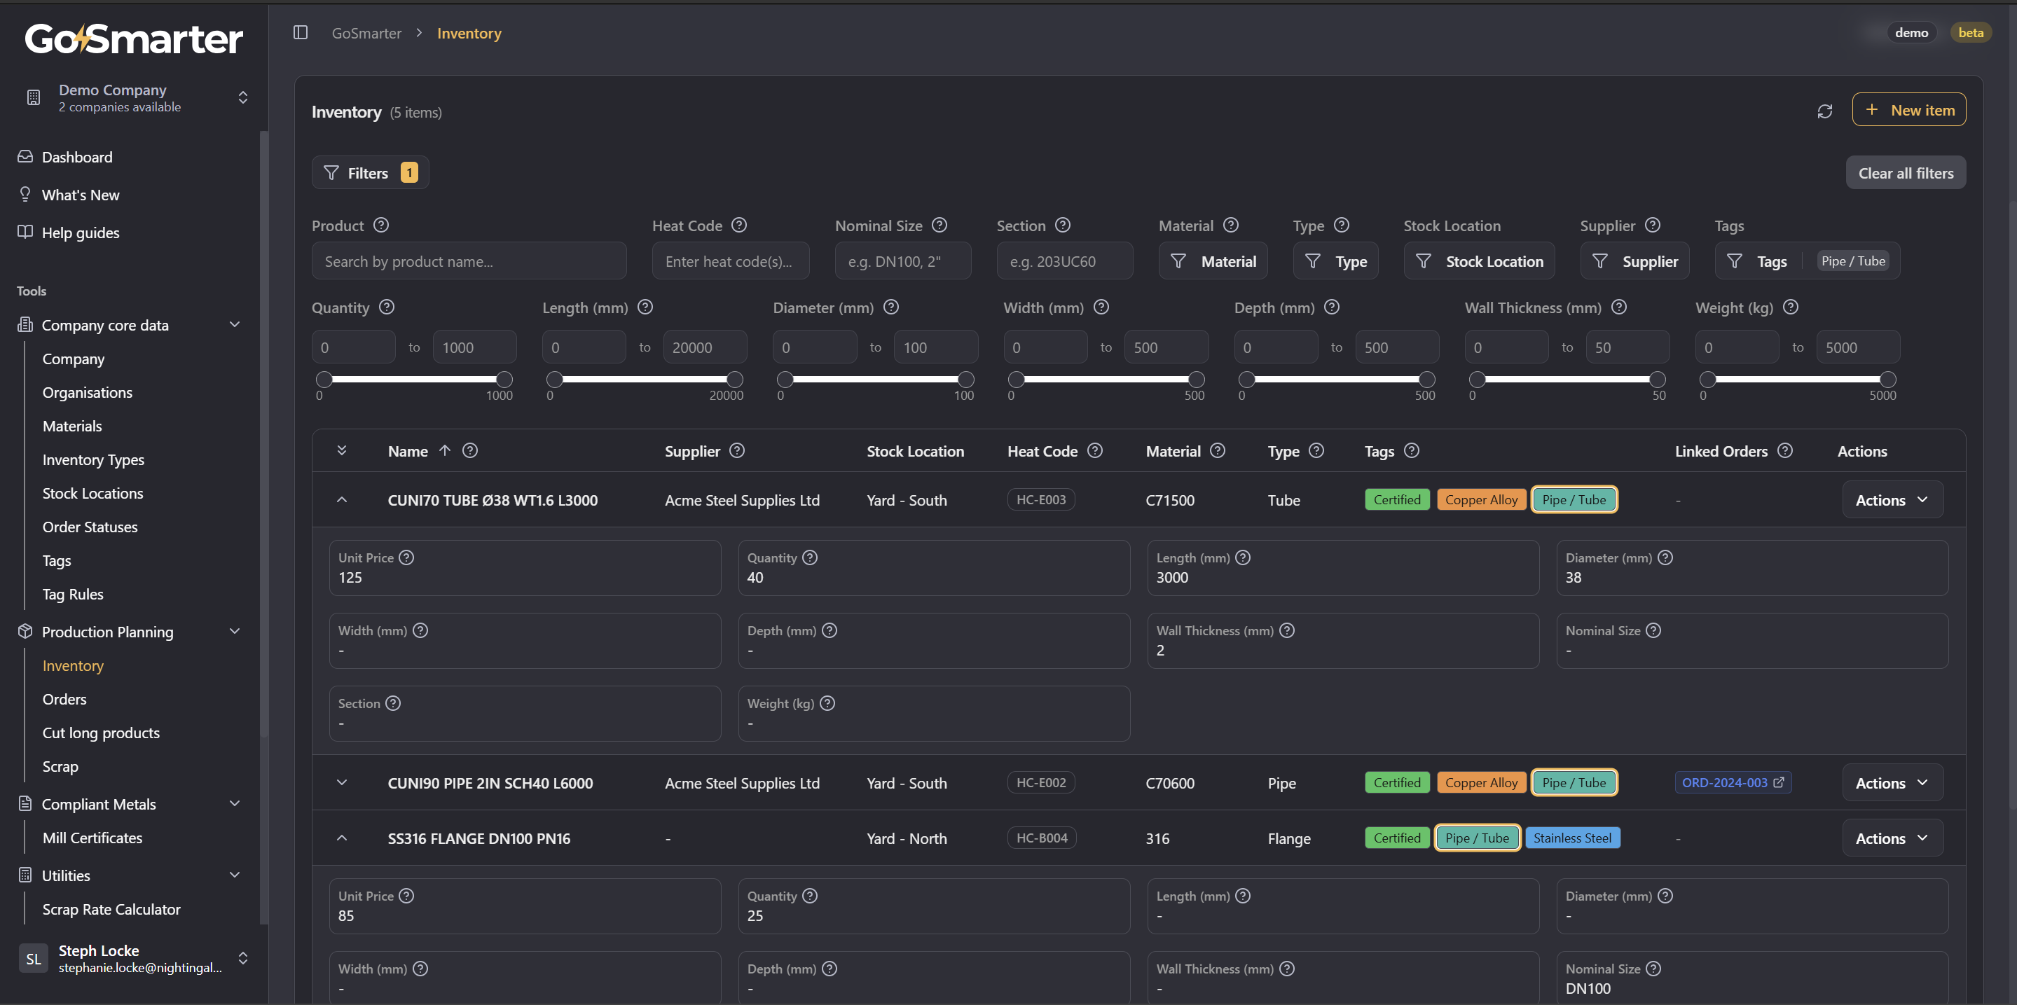The image size is (2017, 1005).
Task: Open What's New page
Action: 81,195
